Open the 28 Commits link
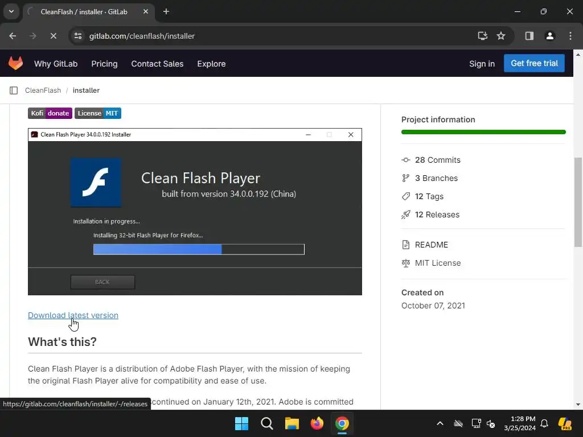 (x=438, y=160)
